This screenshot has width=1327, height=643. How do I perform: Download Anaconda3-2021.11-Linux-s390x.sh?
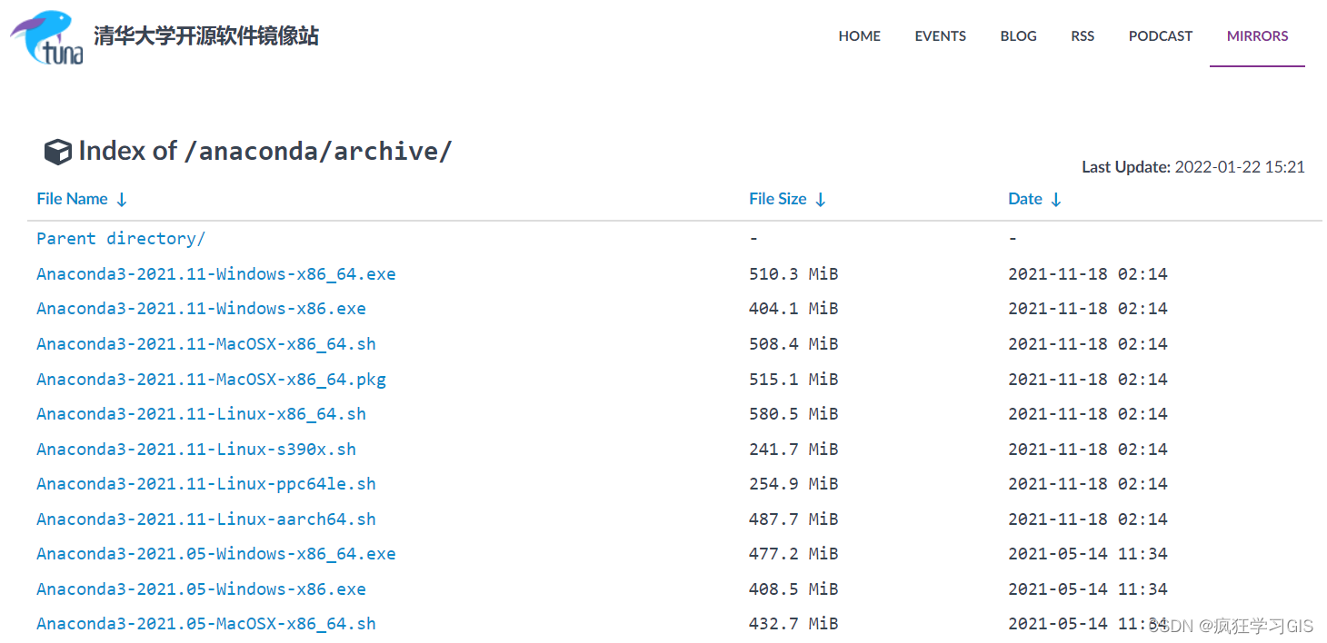pos(196,449)
